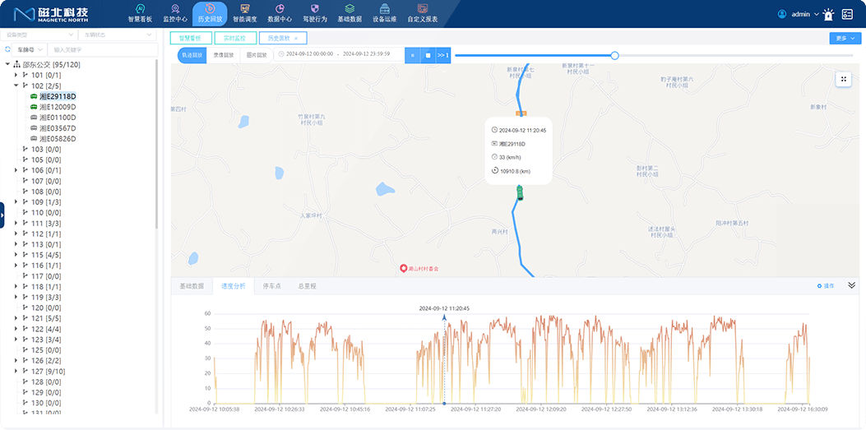
Task: Expand the 101 [0/1] route node
Action: click(16, 75)
